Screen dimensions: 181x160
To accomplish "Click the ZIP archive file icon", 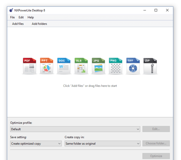I will (150, 66).
